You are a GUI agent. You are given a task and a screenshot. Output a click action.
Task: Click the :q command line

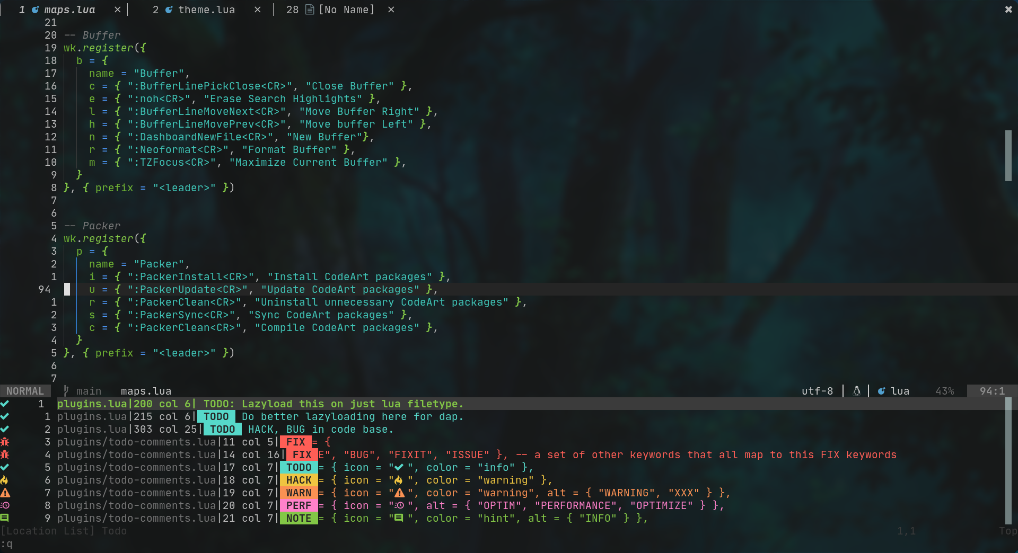[6, 543]
